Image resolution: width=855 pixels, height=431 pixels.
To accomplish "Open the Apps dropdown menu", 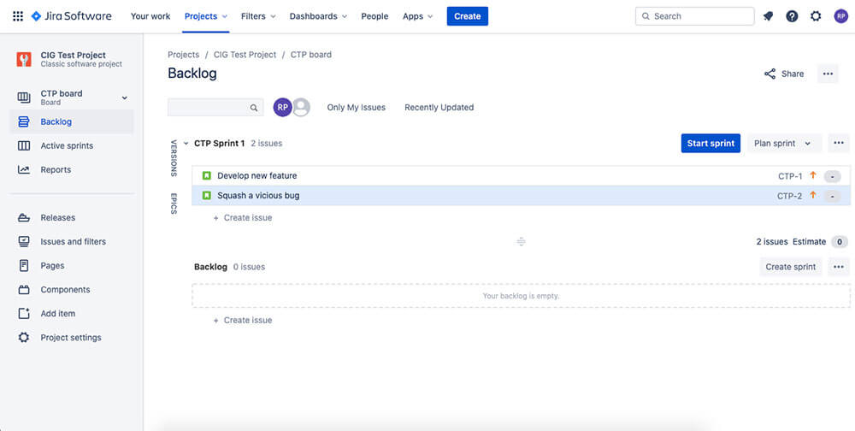I will pos(418,16).
